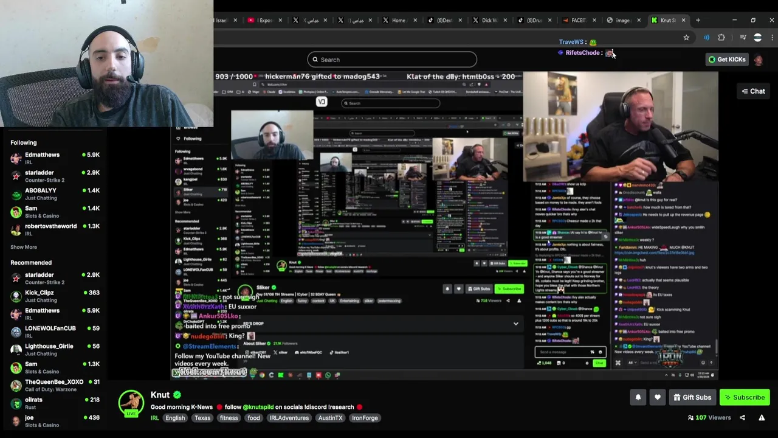The height and width of the screenshot is (438, 778).
Task: Select the AustinTX tag
Action: click(331, 418)
